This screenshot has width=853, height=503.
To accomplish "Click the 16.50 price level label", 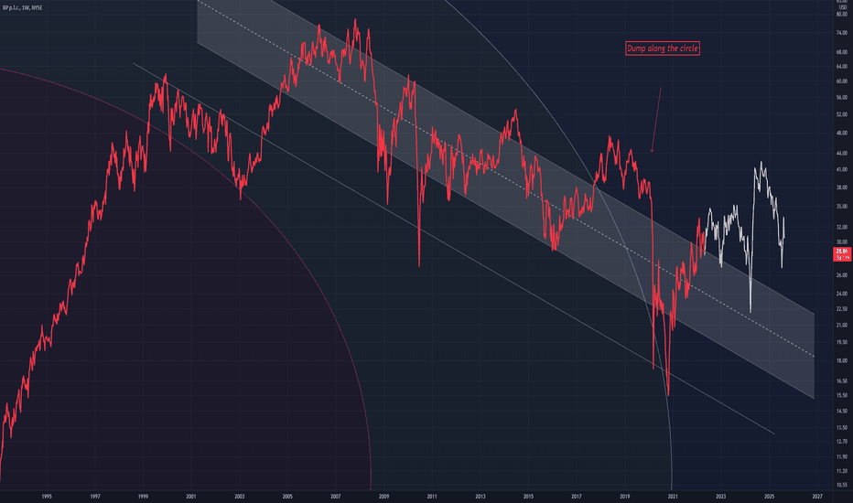I will point(842,381).
